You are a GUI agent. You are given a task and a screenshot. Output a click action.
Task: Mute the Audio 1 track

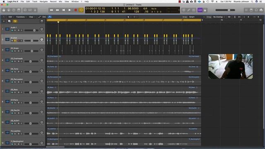(12, 30)
